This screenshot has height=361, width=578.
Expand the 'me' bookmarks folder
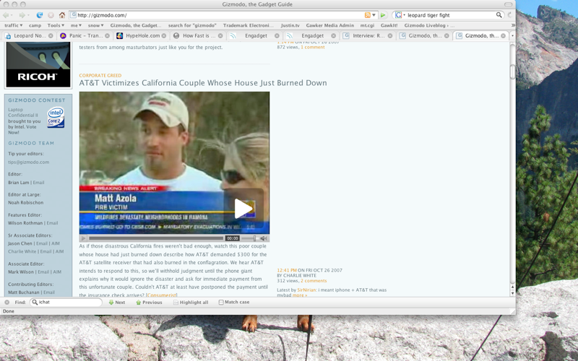76,25
